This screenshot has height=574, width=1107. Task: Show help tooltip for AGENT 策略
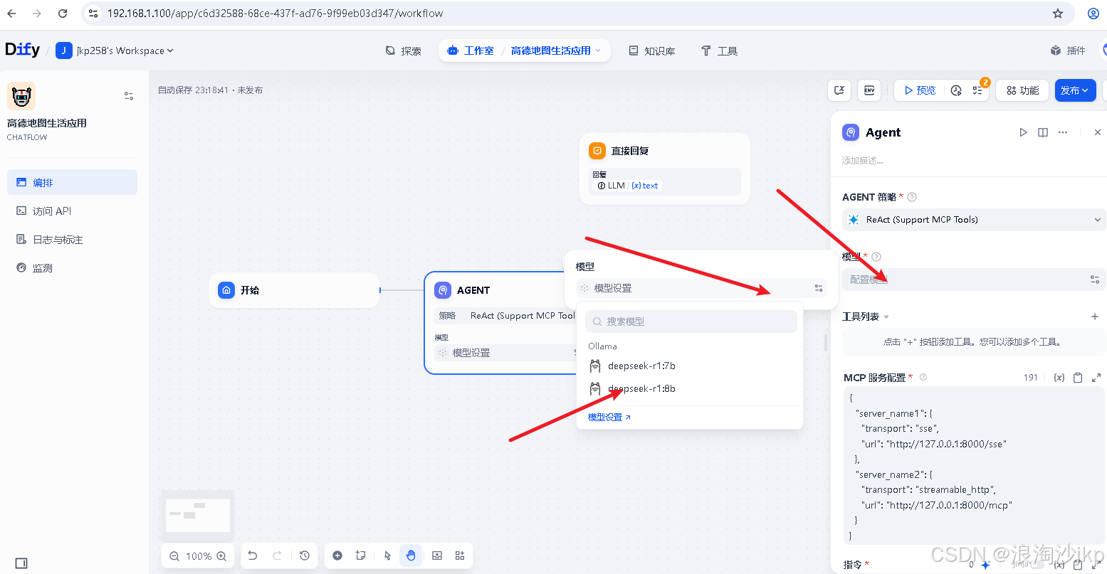point(912,197)
